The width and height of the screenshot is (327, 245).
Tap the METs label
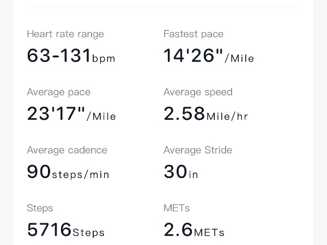pos(177,208)
